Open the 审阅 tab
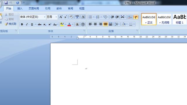Viewport: 187px width, 105px height. pos(70,8)
